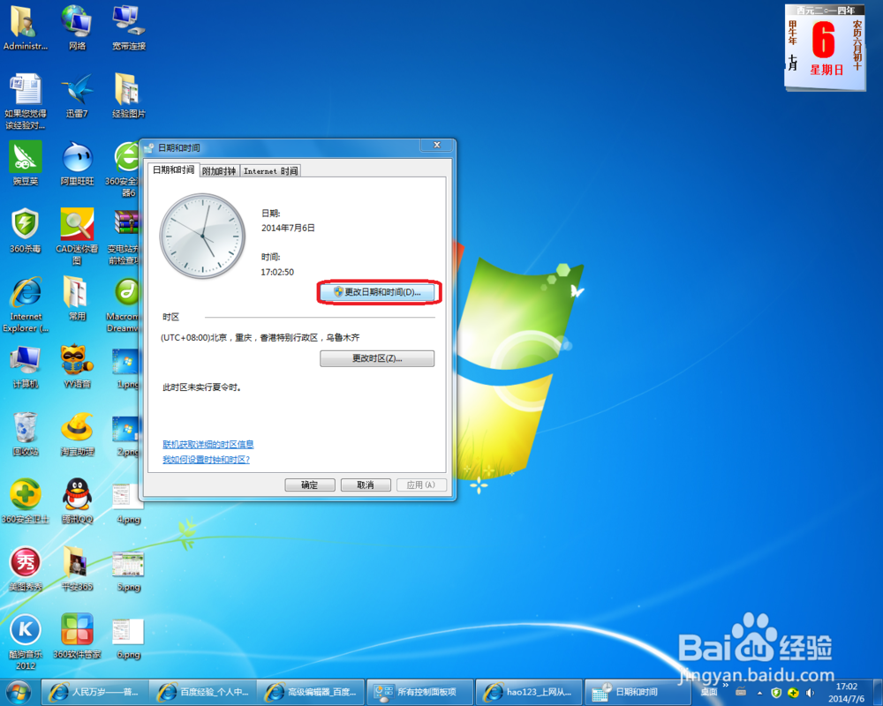Image resolution: width=883 pixels, height=706 pixels.
Task: Open the volume speaker tray icon
Action: (811, 693)
